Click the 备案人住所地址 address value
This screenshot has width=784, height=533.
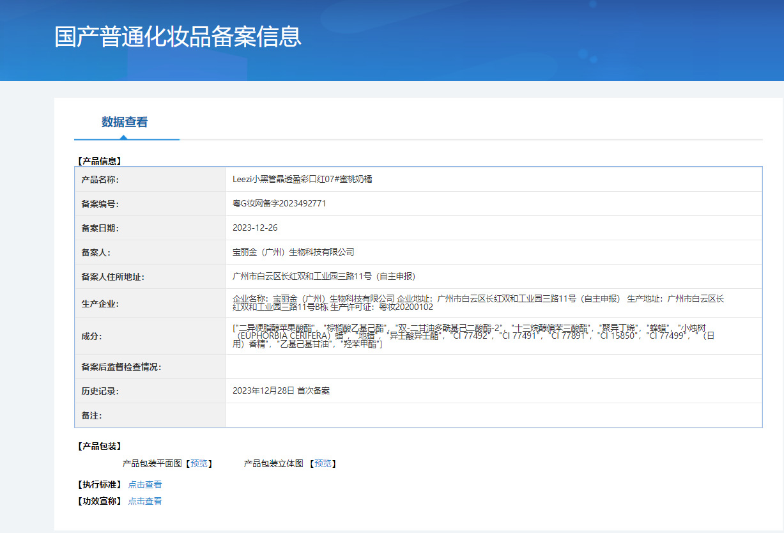pyautogui.click(x=324, y=277)
